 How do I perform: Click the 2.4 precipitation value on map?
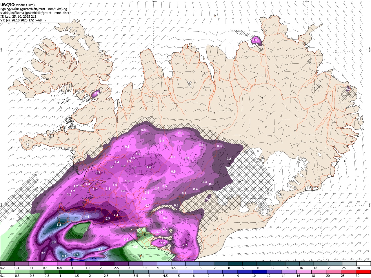116,215
